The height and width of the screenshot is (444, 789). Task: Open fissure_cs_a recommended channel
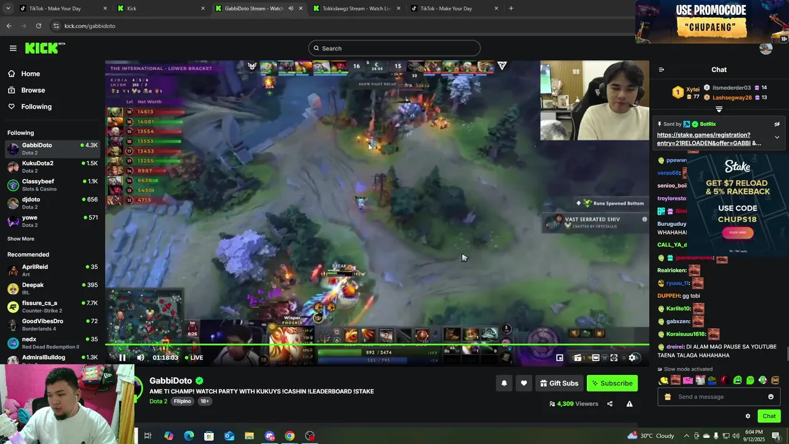(x=52, y=306)
